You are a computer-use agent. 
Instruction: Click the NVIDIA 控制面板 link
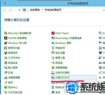click(x=17, y=38)
